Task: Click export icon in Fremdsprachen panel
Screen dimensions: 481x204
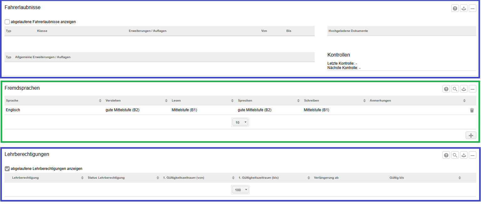Action: point(464,89)
